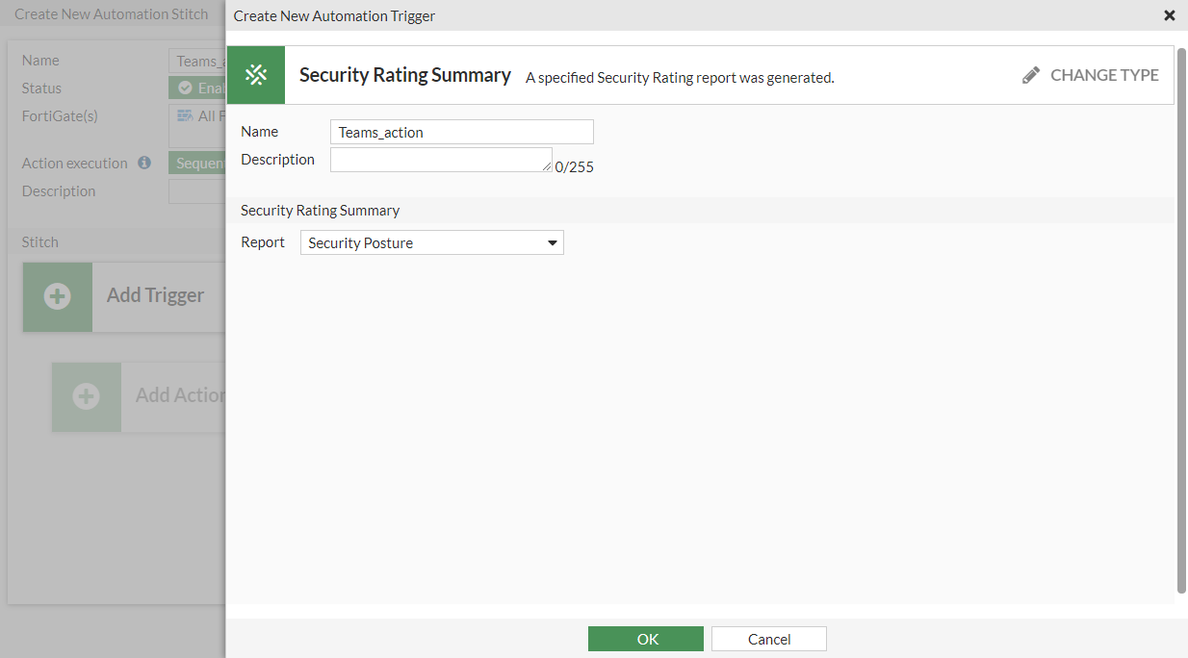Select Sequential action execution

[x=199, y=164]
